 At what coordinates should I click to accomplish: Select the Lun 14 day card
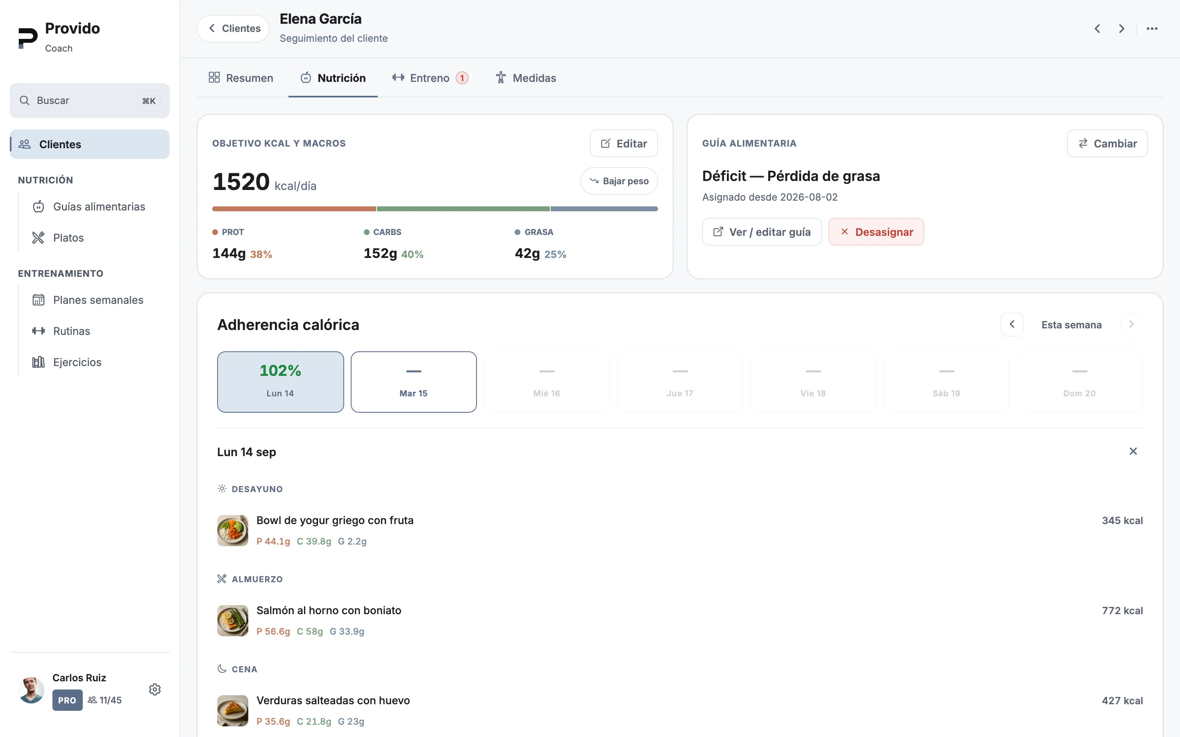(280, 382)
